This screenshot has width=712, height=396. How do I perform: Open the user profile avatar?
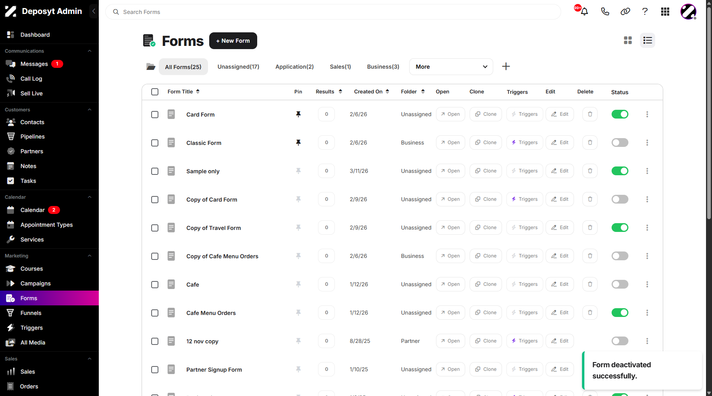pos(688,12)
